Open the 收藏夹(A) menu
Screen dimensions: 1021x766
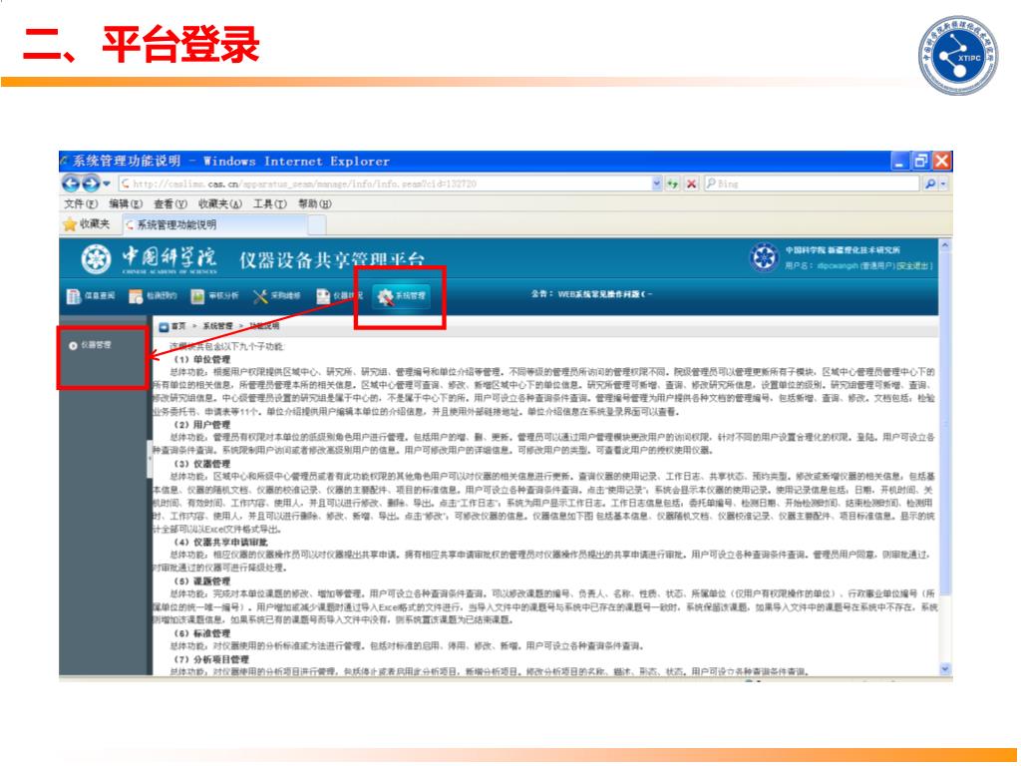(220, 203)
